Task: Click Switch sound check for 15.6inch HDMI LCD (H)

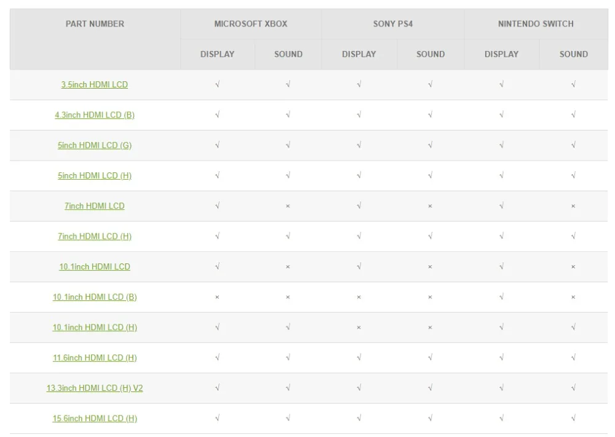Action: [x=573, y=418]
